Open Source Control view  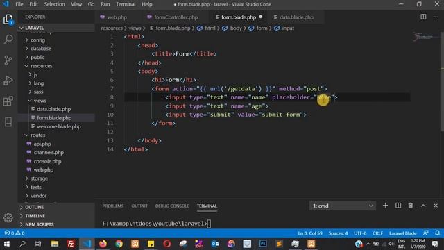coord(8,60)
